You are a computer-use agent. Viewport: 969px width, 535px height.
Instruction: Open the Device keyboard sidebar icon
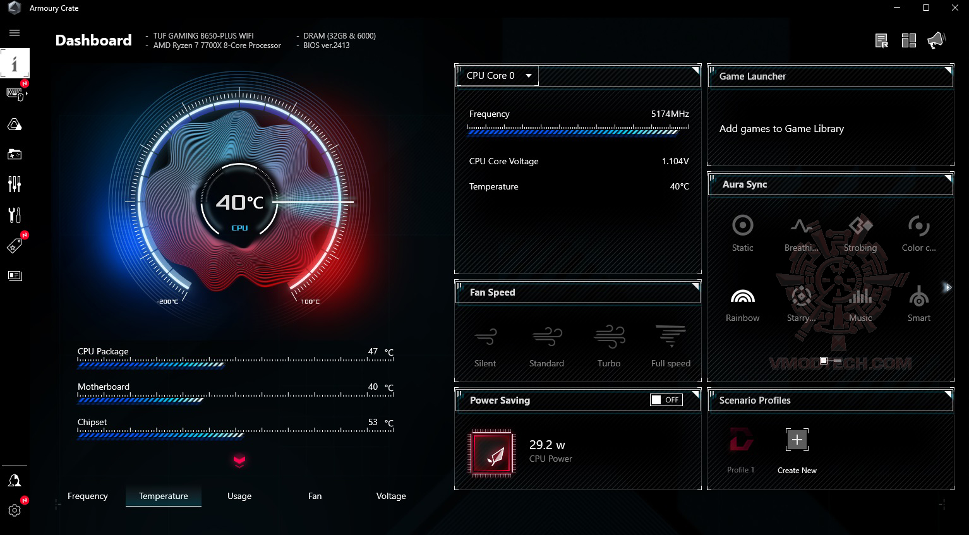pos(15,93)
